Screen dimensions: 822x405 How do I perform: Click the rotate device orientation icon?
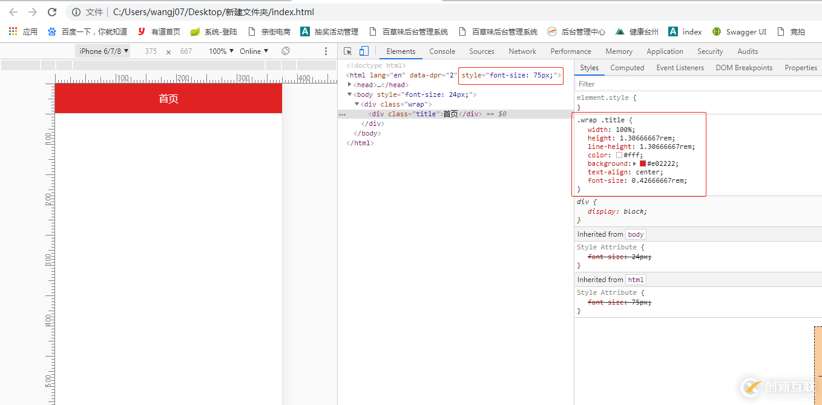pos(286,51)
